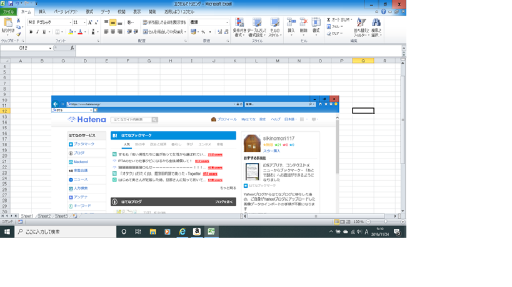Click the Increase Indent icon
The height and width of the screenshot is (287, 512).
click(136, 32)
